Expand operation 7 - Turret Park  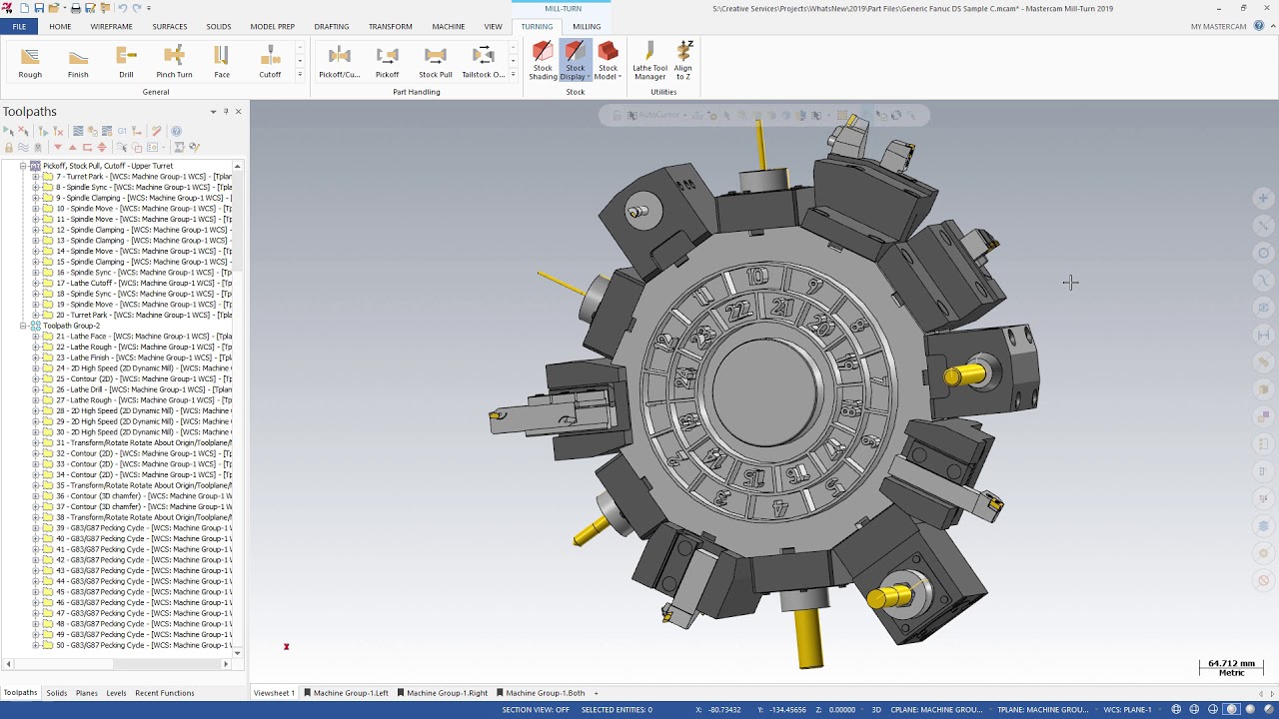pos(35,177)
